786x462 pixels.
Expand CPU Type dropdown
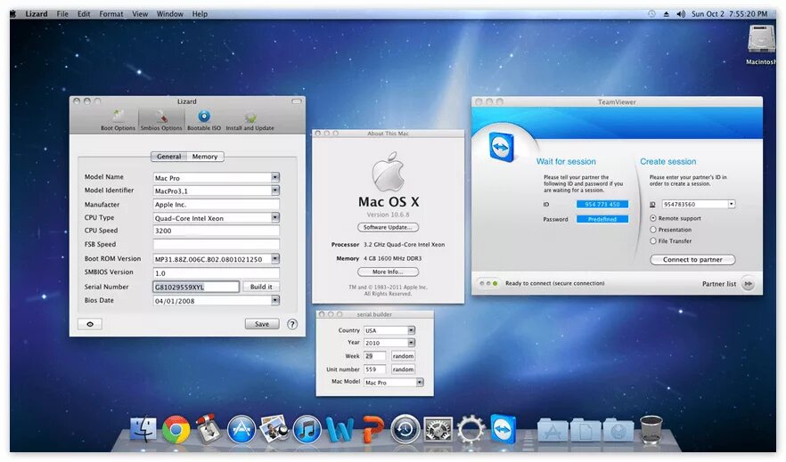pyautogui.click(x=275, y=217)
